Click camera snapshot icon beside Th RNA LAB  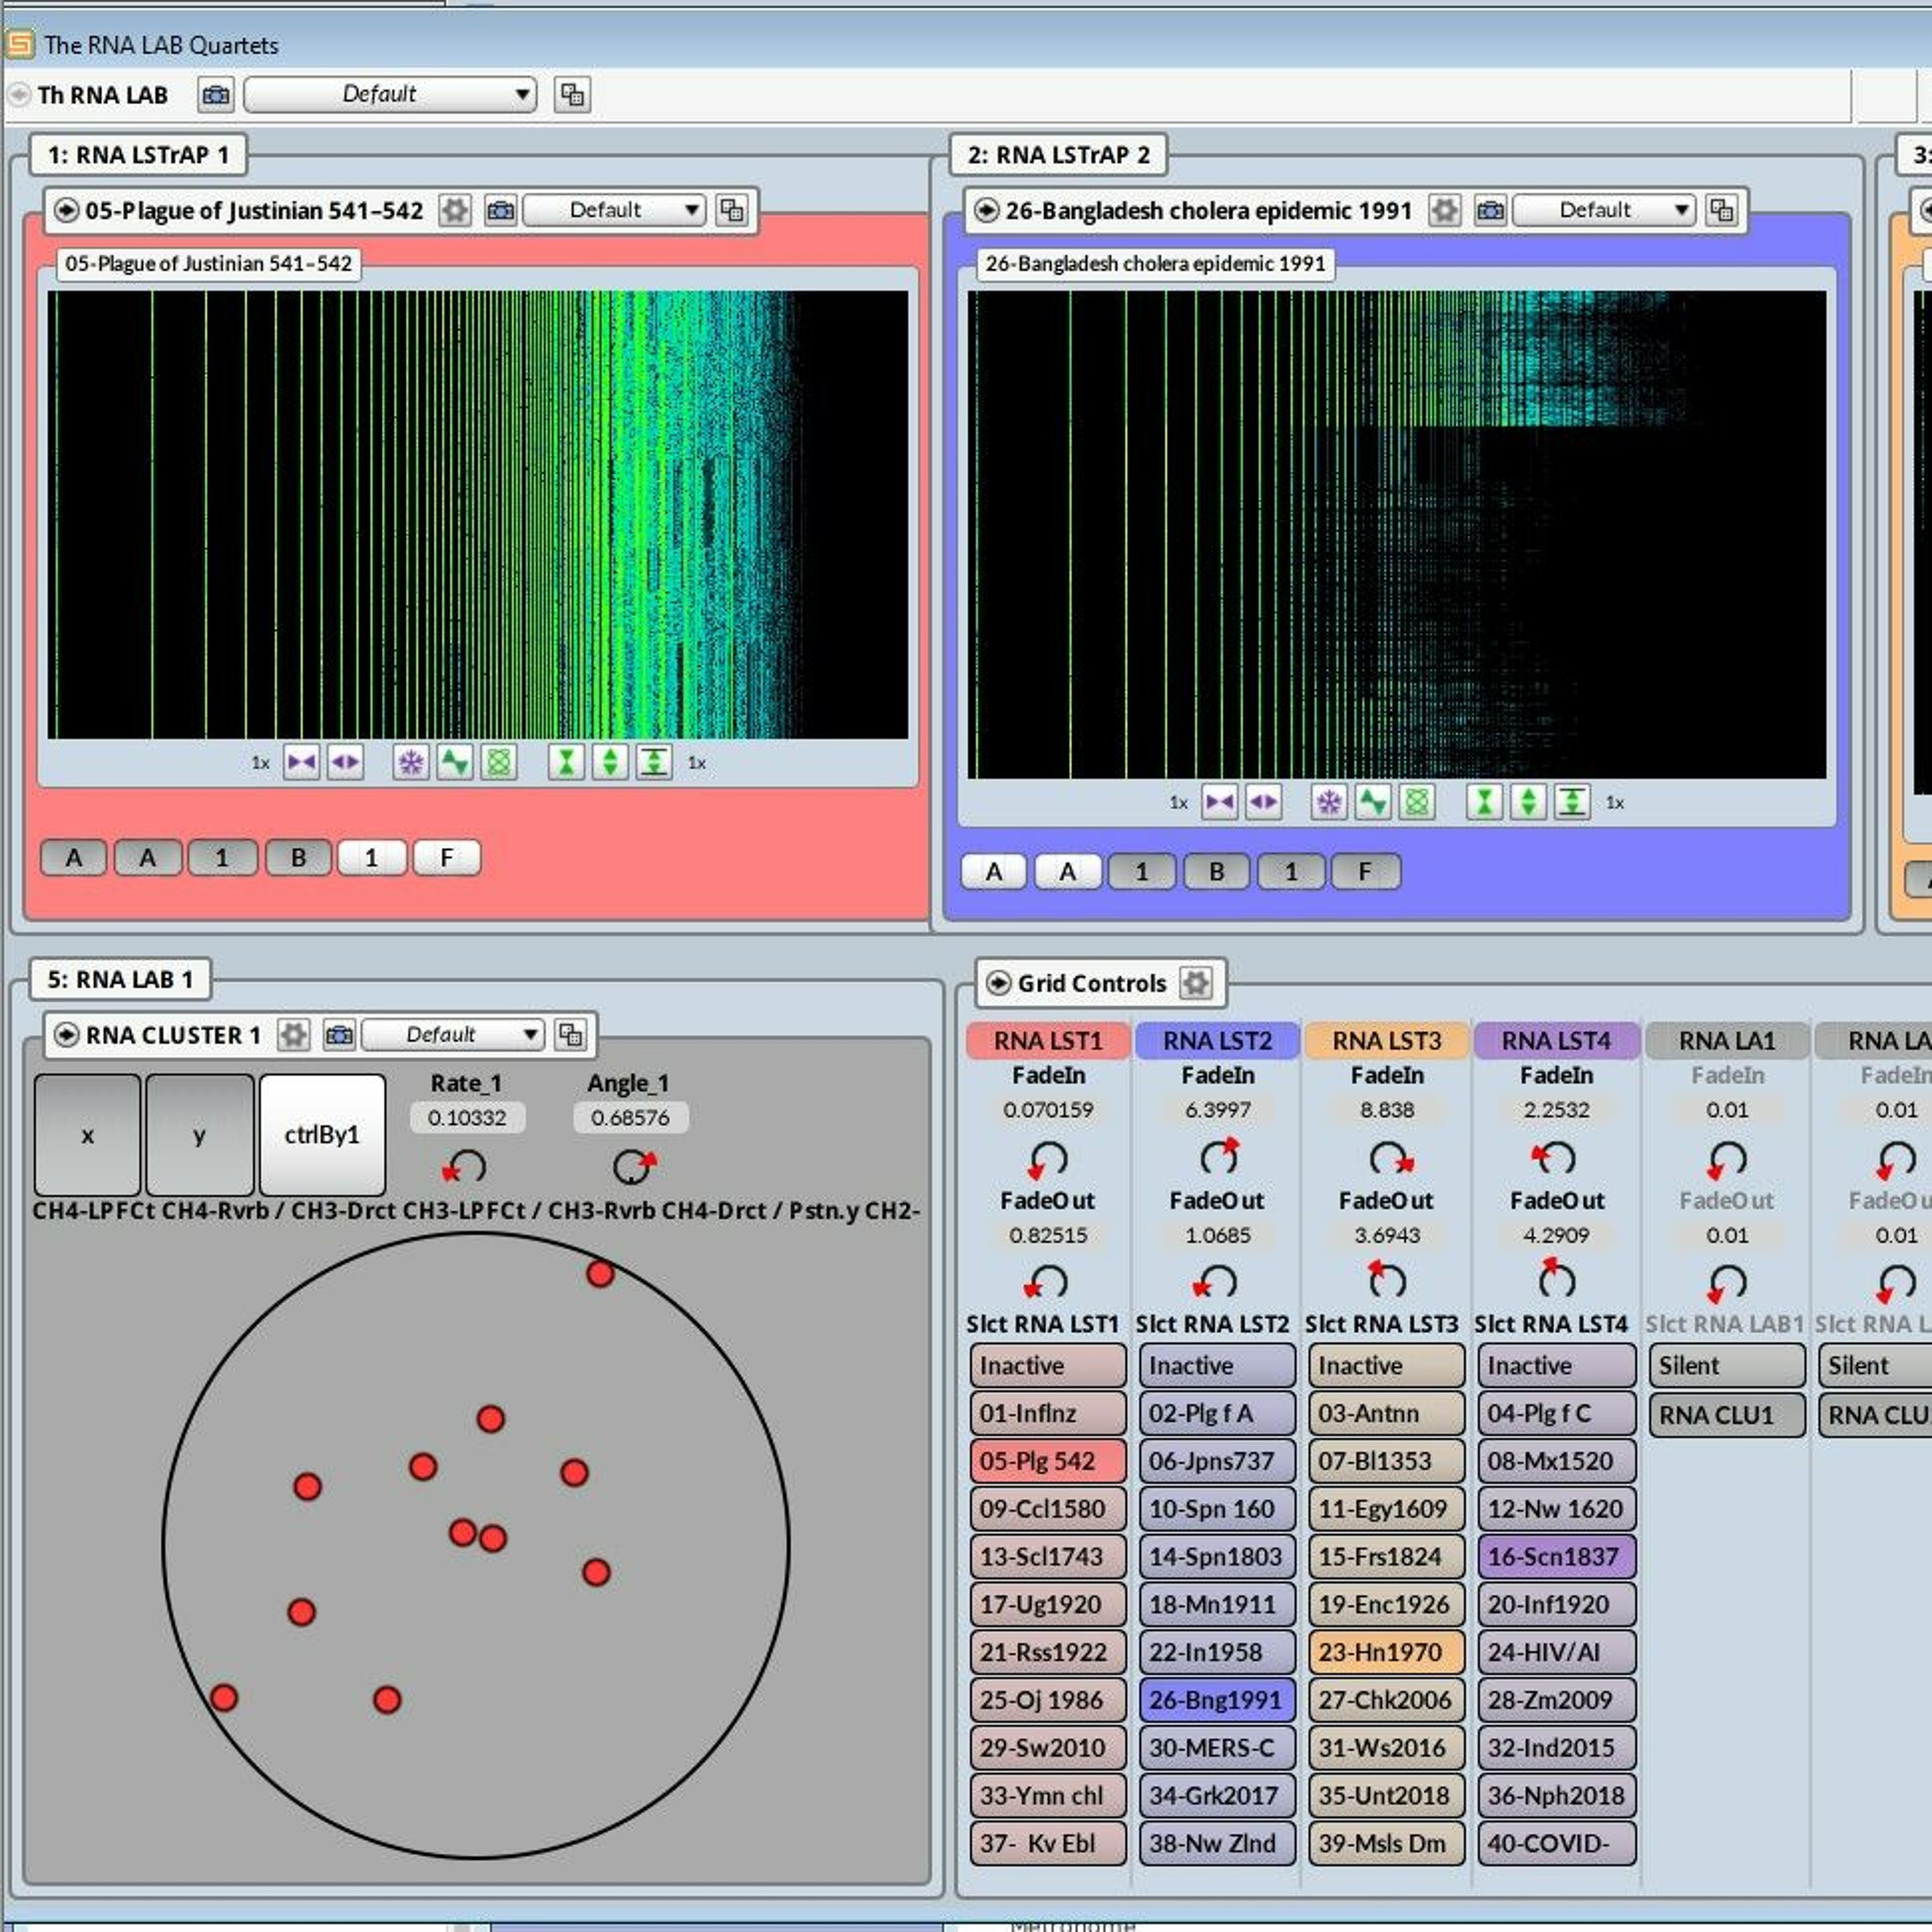[x=215, y=95]
